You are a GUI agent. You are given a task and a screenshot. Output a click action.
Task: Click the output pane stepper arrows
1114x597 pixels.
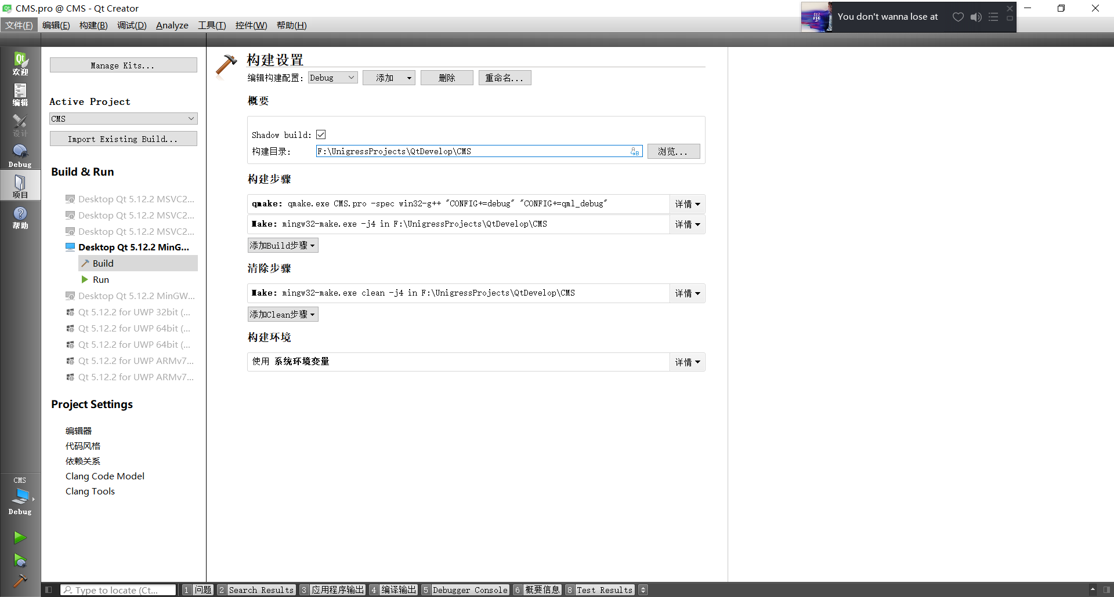643,589
